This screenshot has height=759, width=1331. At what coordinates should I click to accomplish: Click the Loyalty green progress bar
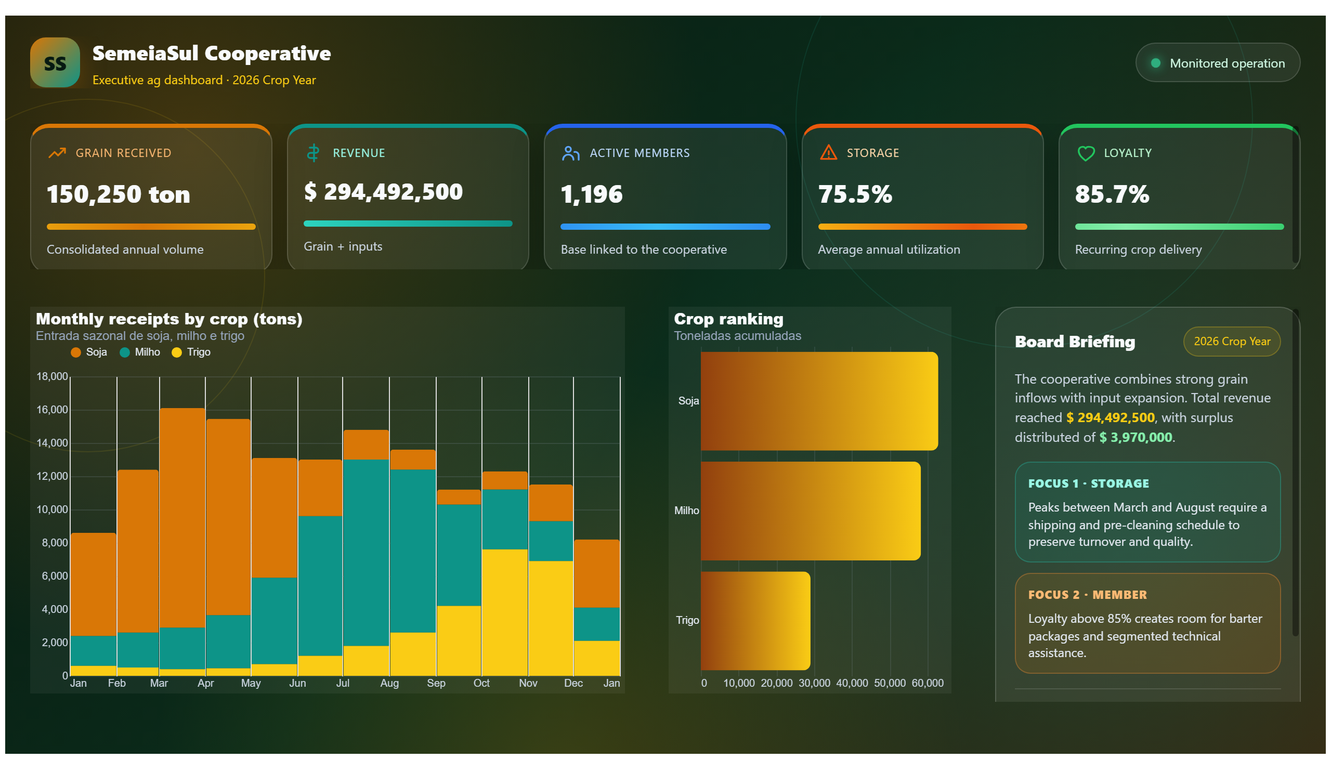point(1178,227)
